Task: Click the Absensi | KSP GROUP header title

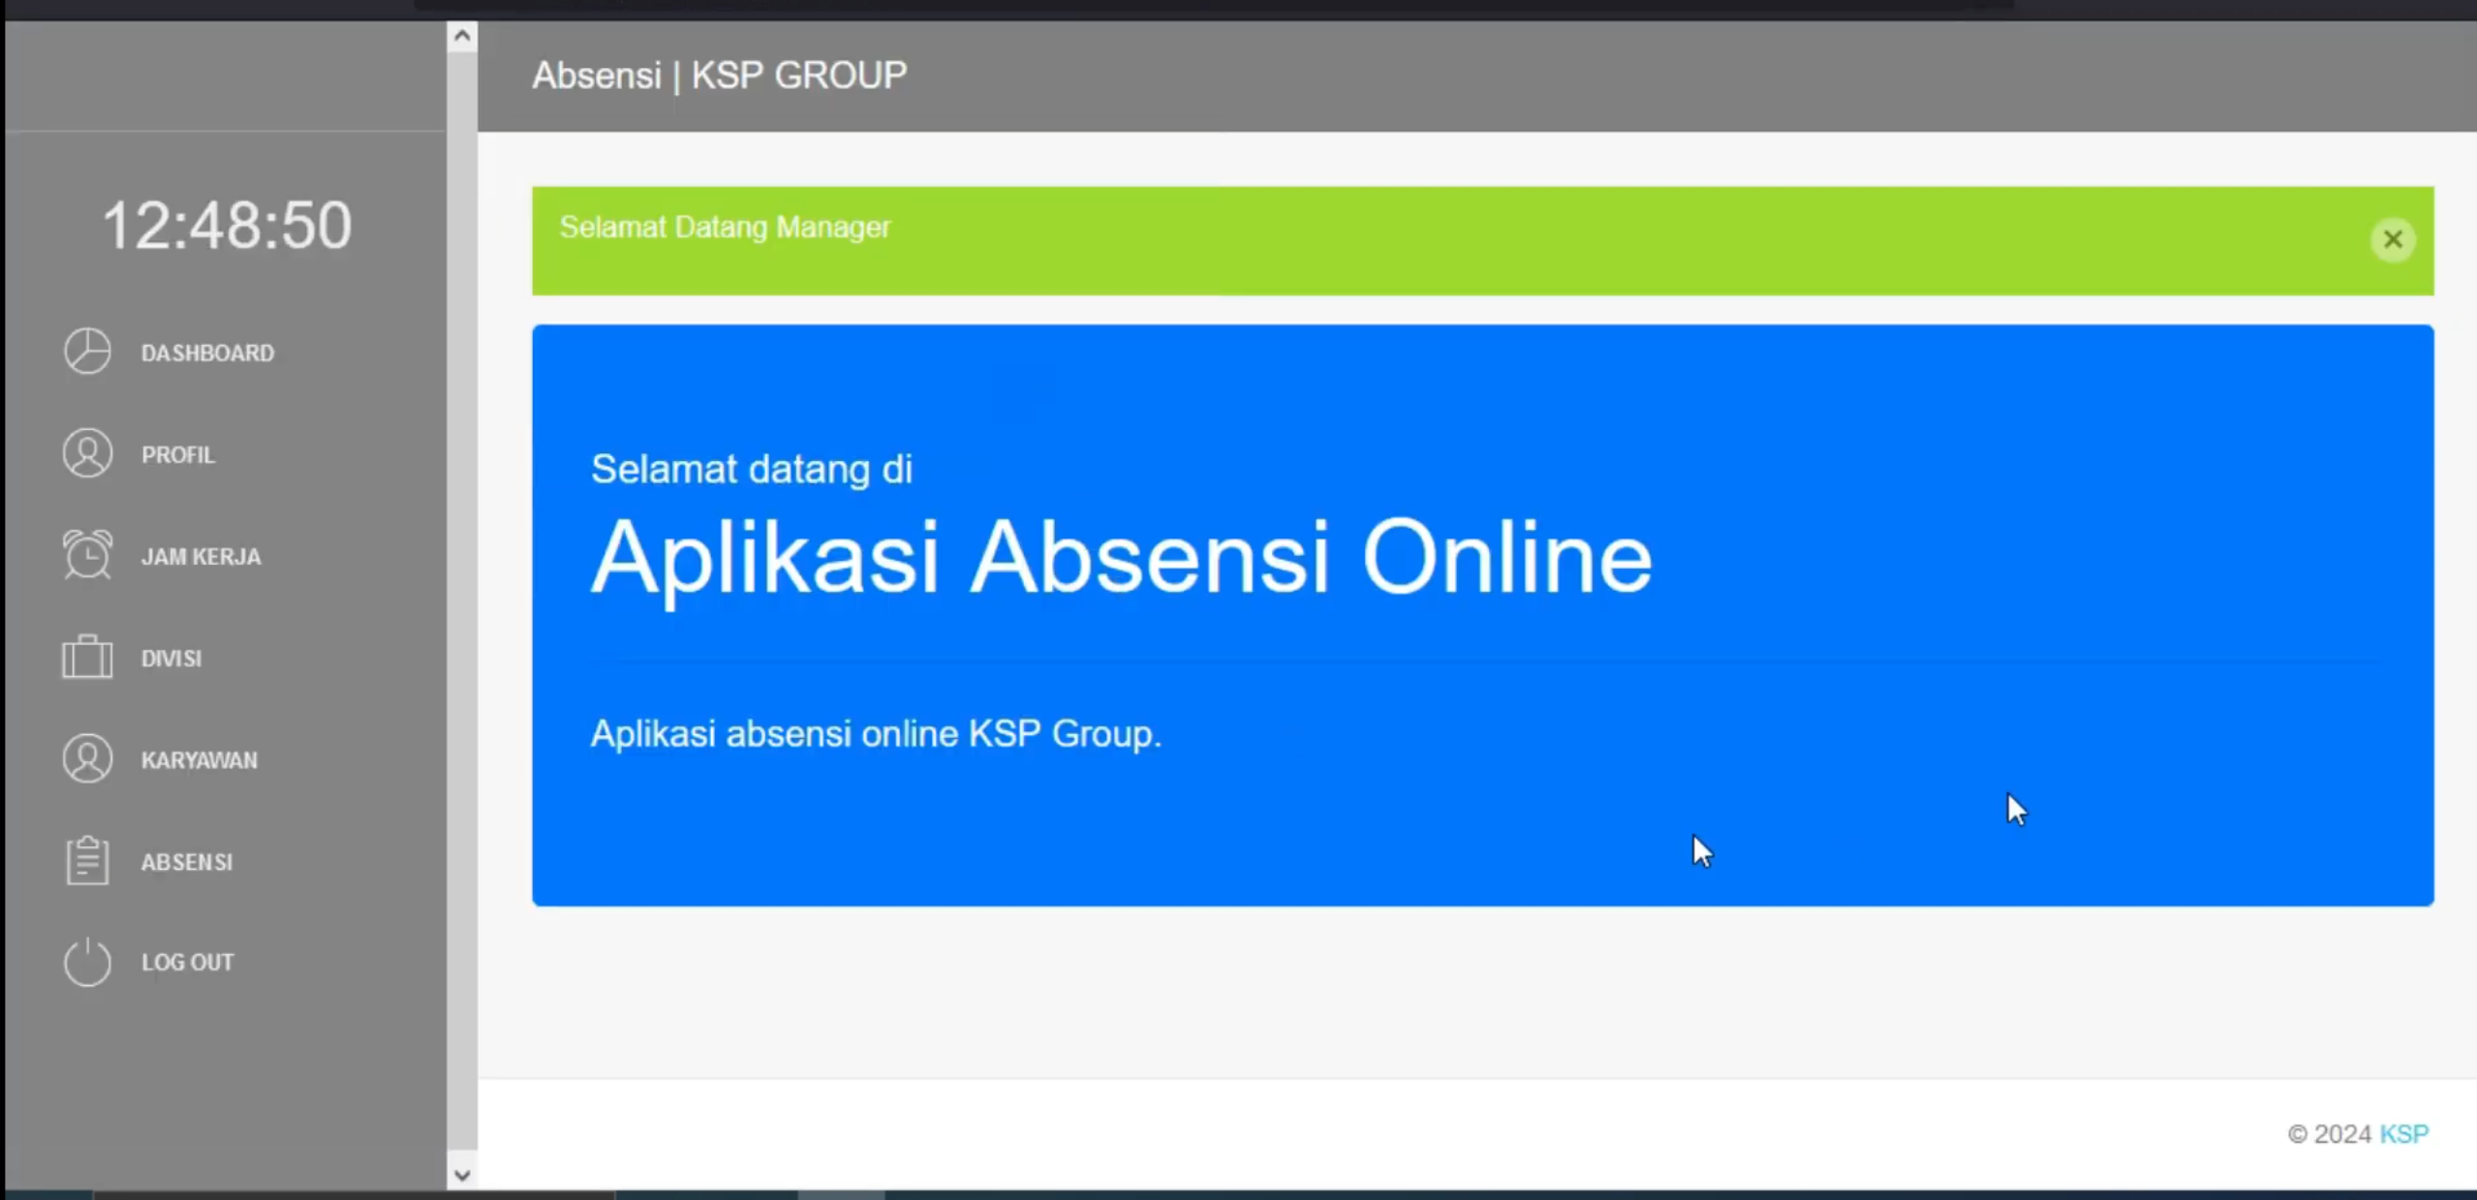Action: (720, 76)
